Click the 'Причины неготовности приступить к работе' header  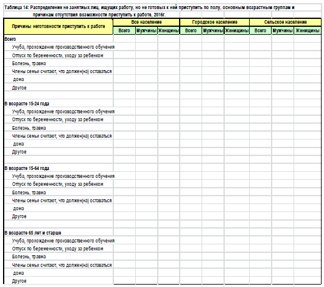tap(58, 26)
